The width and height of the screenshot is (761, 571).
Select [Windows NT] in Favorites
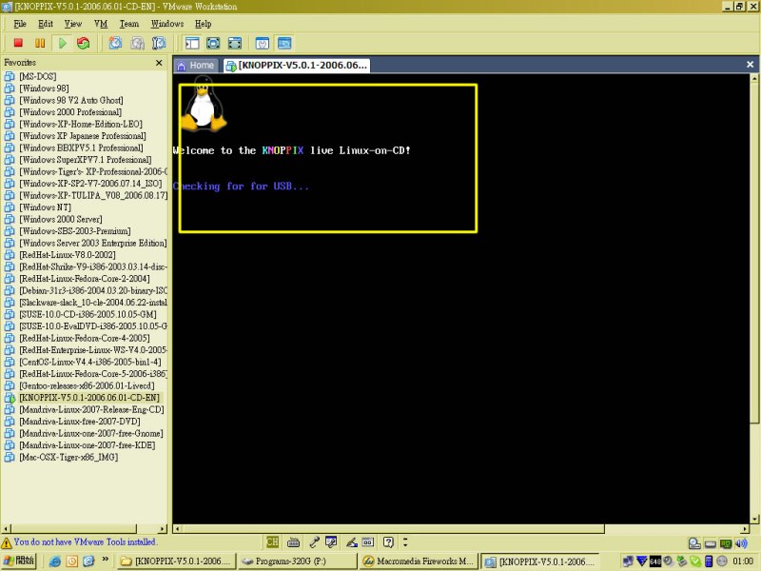(45, 207)
